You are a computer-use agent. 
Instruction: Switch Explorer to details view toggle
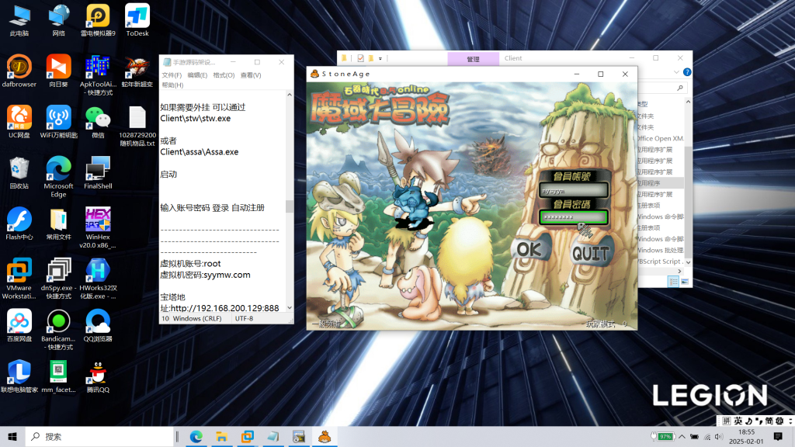point(673,281)
